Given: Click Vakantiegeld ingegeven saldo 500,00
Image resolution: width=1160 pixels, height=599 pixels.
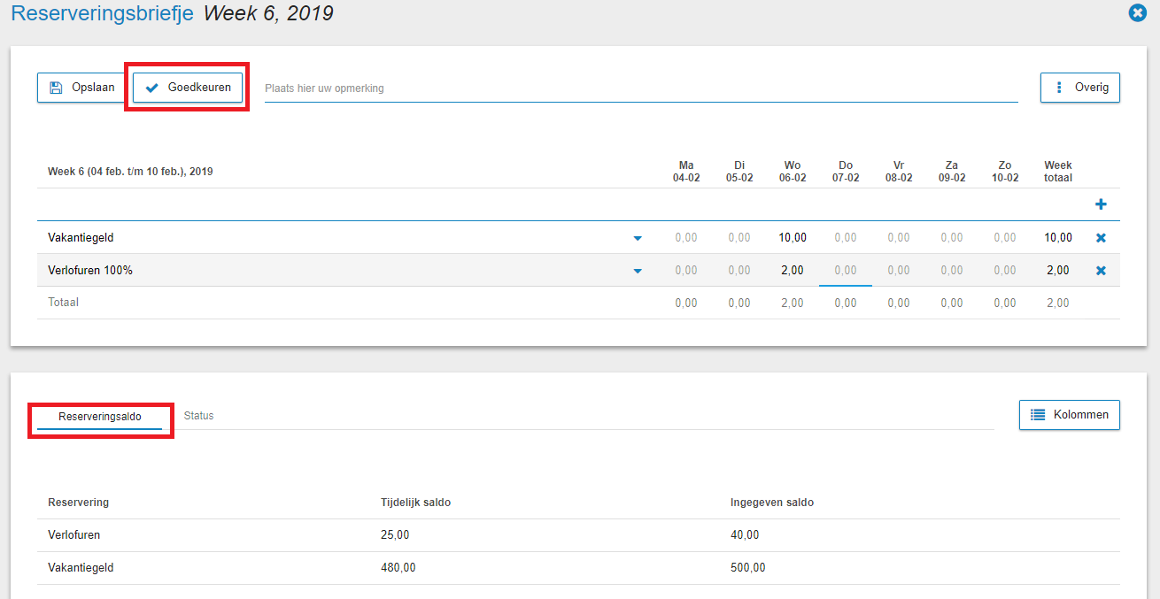Looking at the screenshot, I should [x=748, y=568].
